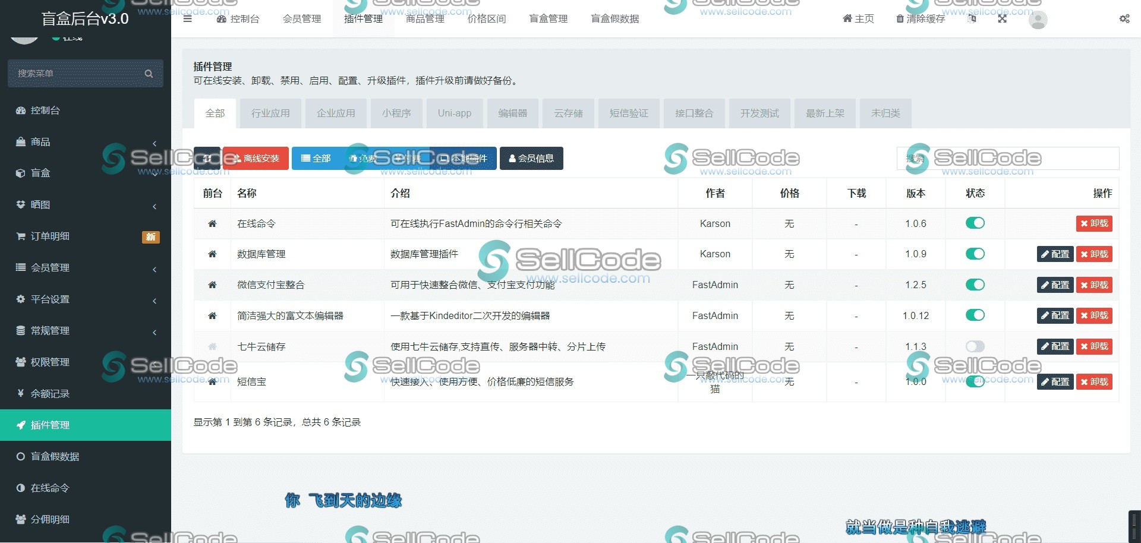
Task: Click 配置 for the 数据库管理 plugin
Action: point(1055,254)
